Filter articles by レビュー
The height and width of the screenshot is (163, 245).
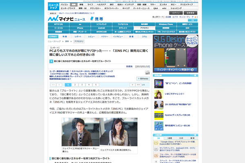tap(91, 37)
